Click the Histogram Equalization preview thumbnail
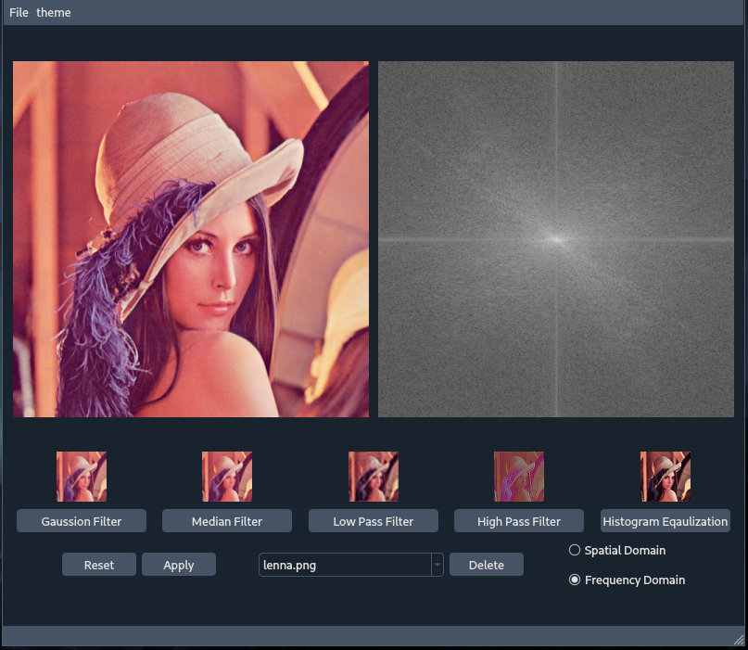Viewport: 748px width, 650px height. click(x=666, y=477)
